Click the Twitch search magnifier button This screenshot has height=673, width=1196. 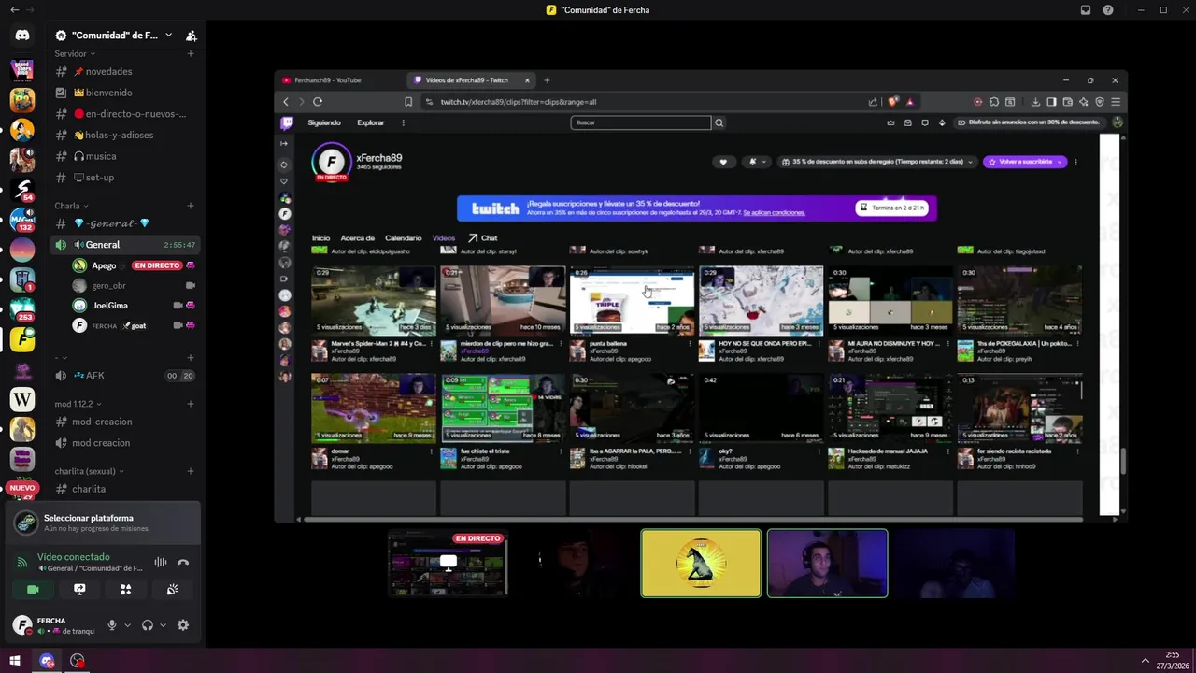[x=719, y=122]
